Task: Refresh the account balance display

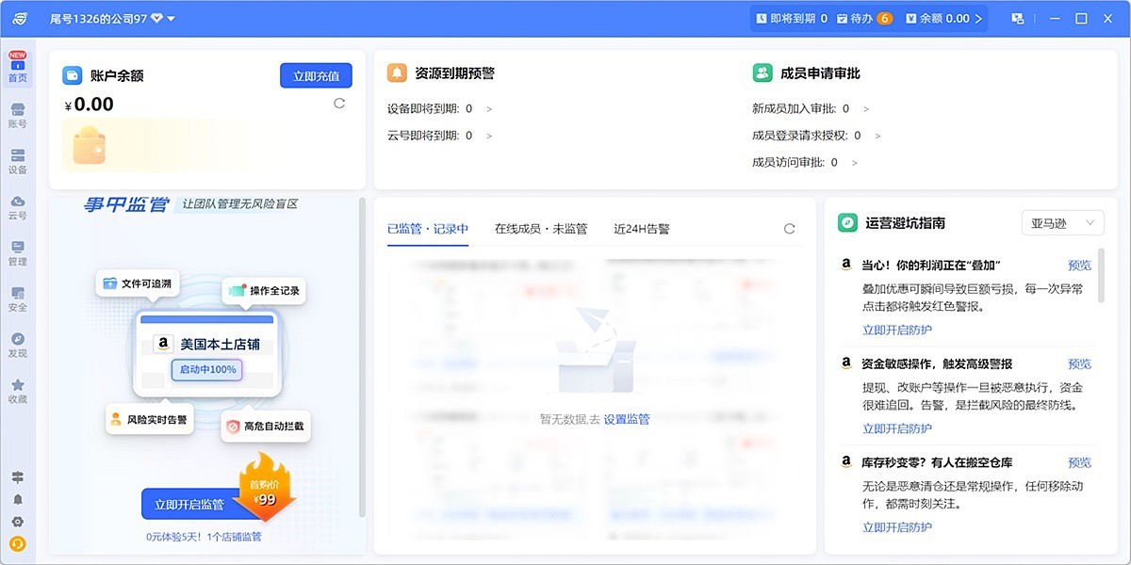Action: 339,105
